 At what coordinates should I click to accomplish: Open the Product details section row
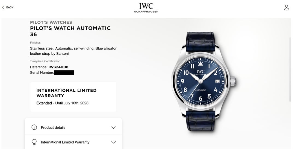73,127
